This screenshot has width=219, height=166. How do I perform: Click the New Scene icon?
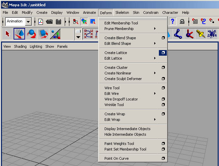[x=41, y=22]
